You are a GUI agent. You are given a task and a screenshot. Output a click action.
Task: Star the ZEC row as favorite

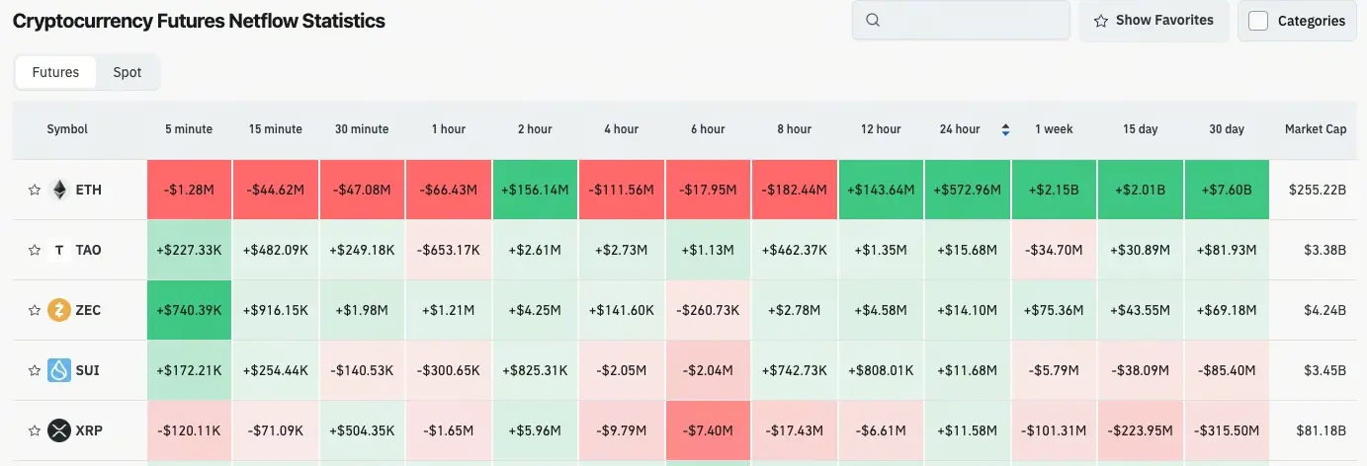pos(35,310)
